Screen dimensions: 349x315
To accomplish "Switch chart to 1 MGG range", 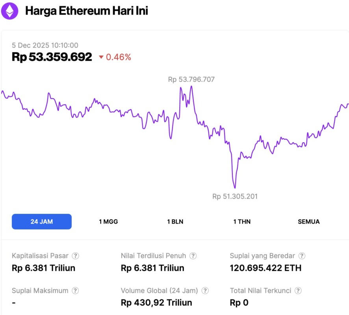I will click(x=108, y=222).
